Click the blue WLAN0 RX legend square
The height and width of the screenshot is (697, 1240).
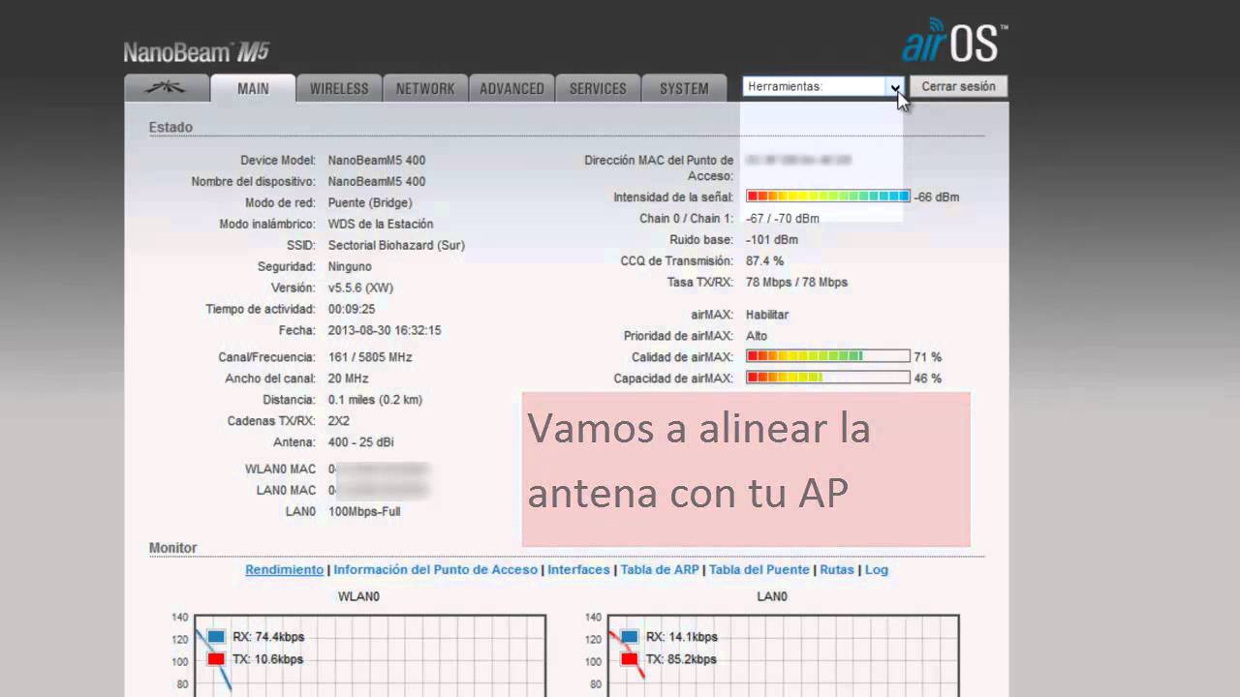(215, 637)
